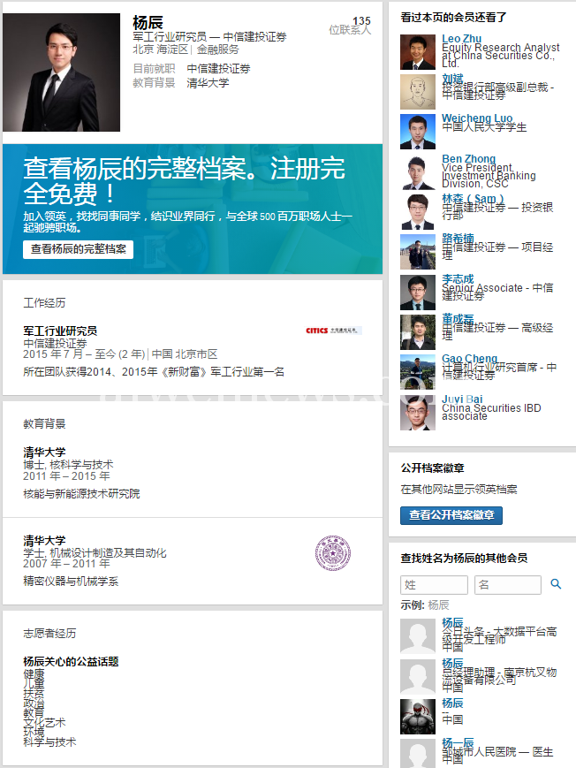
Task: Open 杨一辰 doctor profile link
Action: coord(458,743)
